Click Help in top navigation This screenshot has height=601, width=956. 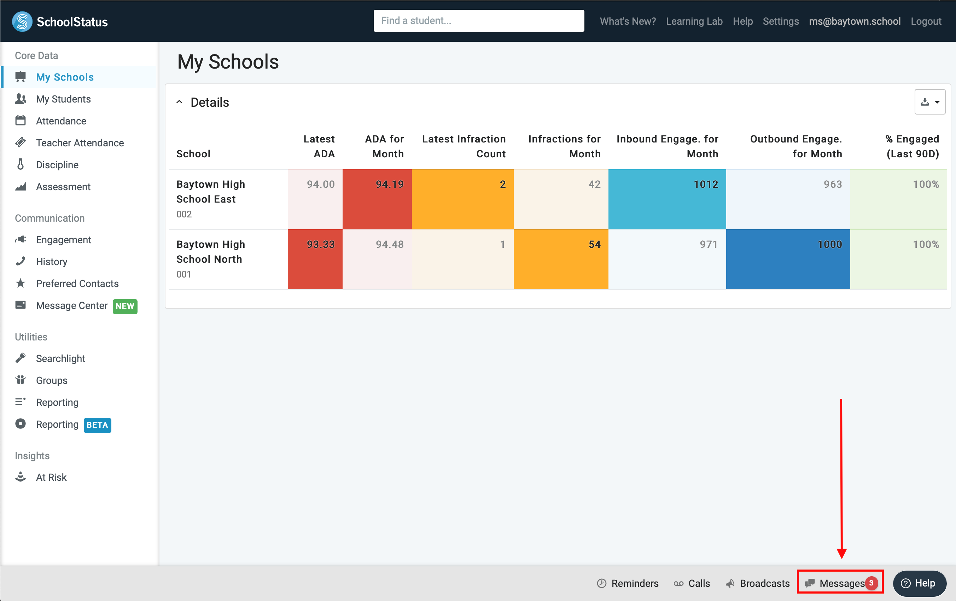click(x=743, y=21)
